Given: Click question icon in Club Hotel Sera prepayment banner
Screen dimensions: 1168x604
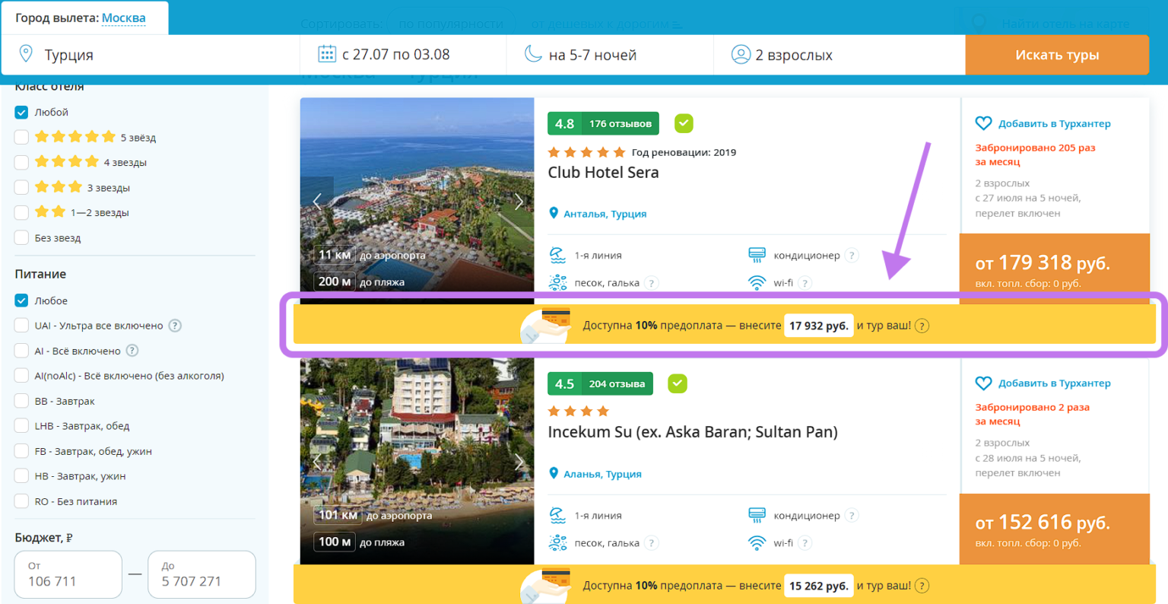Looking at the screenshot, I should pos(922,326).
